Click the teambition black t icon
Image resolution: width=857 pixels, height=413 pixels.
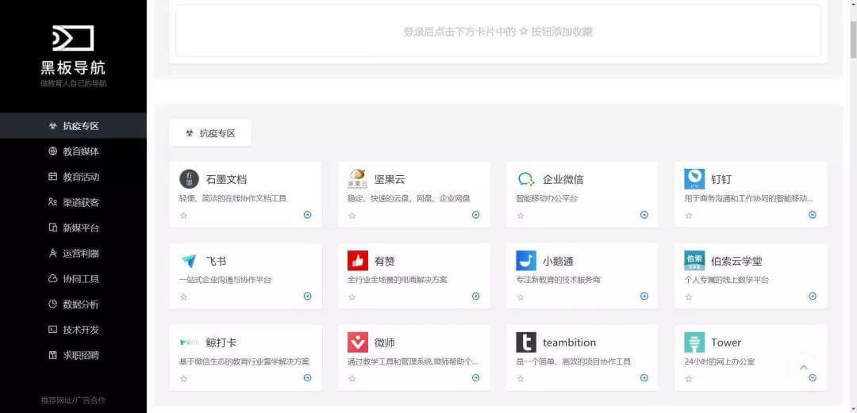[x=526, y=342]
